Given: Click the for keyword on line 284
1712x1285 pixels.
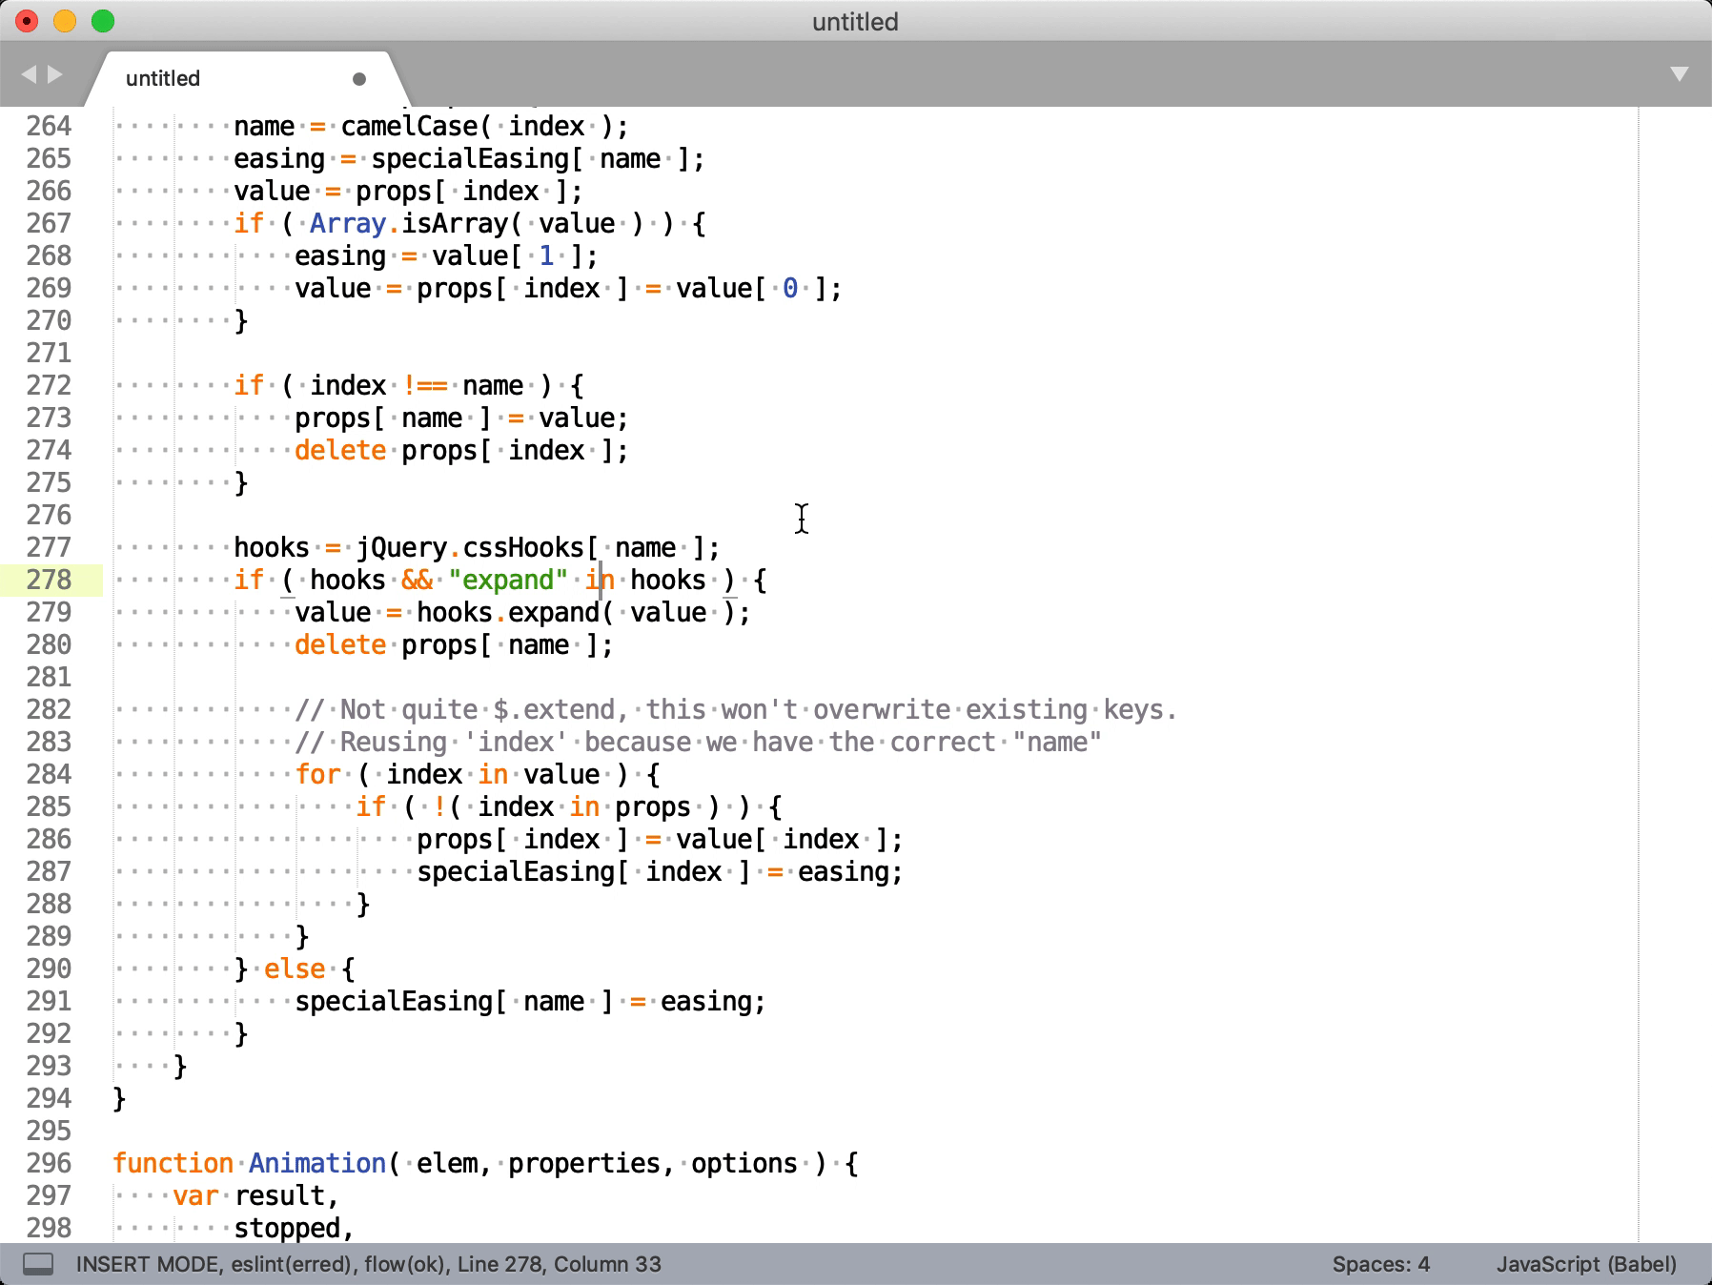Looking at the screenshot, I should [x=317, y=774].
